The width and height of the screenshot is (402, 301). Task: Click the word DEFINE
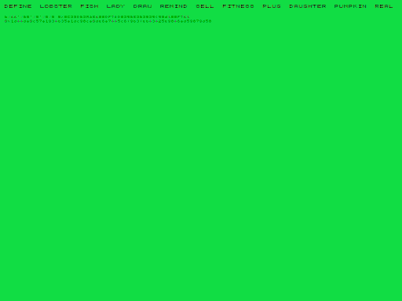18,6
